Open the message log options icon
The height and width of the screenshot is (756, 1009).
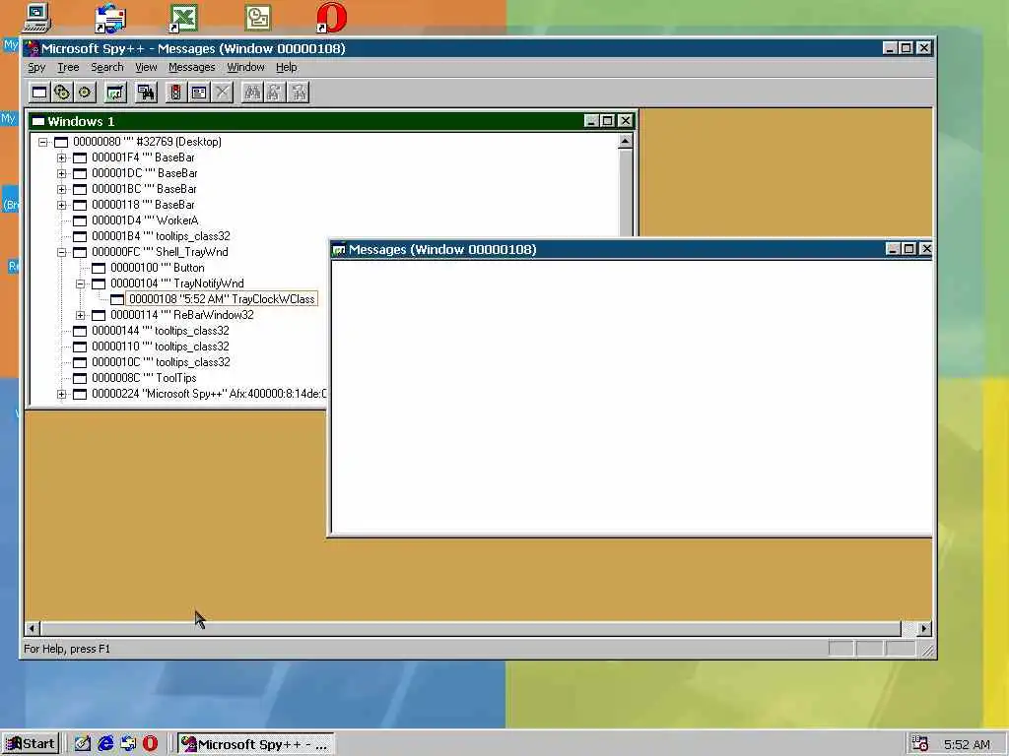(199, 93)
